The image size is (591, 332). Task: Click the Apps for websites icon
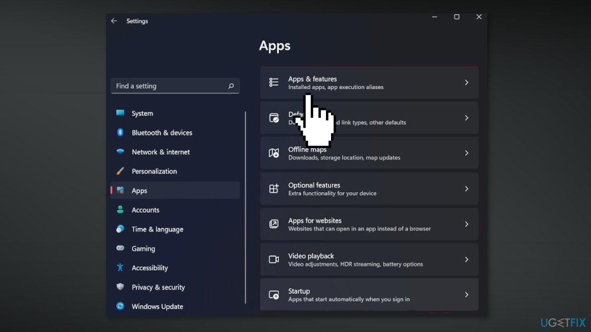[274, 224]
